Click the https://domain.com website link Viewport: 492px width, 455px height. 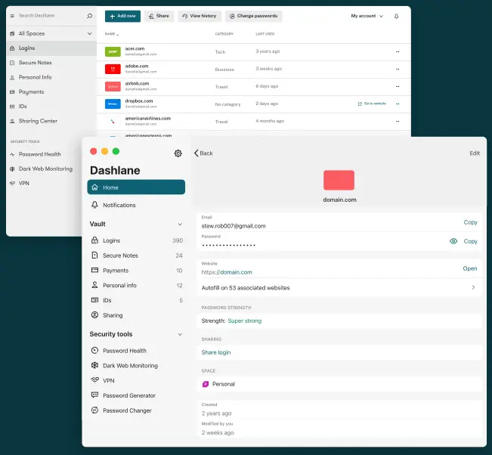point(227,272)
